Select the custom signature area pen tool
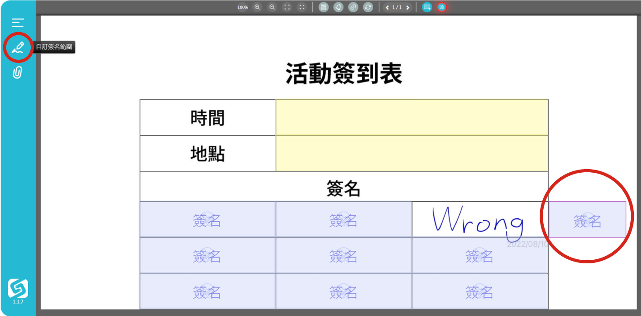 (18, 47)
